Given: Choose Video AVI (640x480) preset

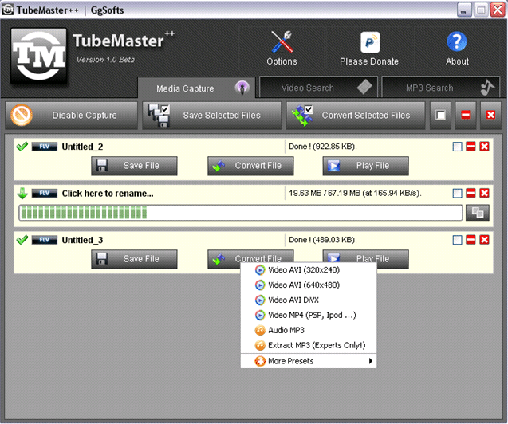Looking at the screenshot, I should (x=309, y=285).
